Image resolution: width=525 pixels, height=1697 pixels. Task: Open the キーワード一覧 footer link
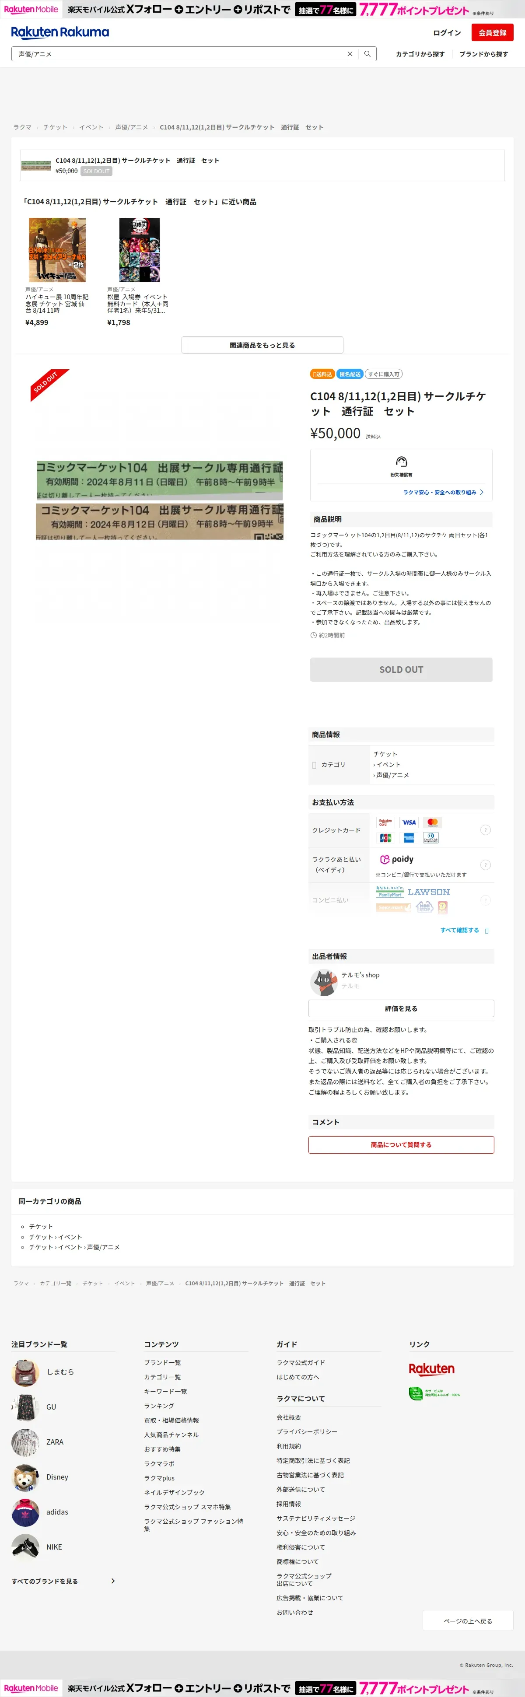coord(165,1391)
